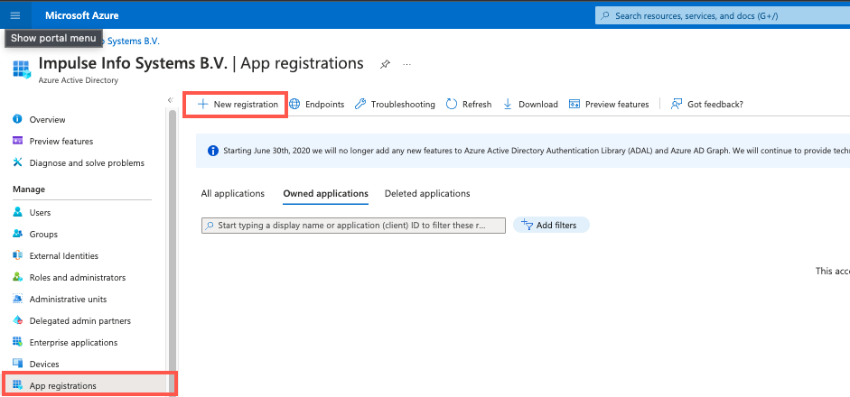Screen dimensions: 850x397
Task: Click the Diagnose and solve problems icon
Action: (x=17, y=162)
